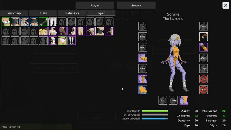
Task: Click the Hat equipment slot
Action: (143, 26)
